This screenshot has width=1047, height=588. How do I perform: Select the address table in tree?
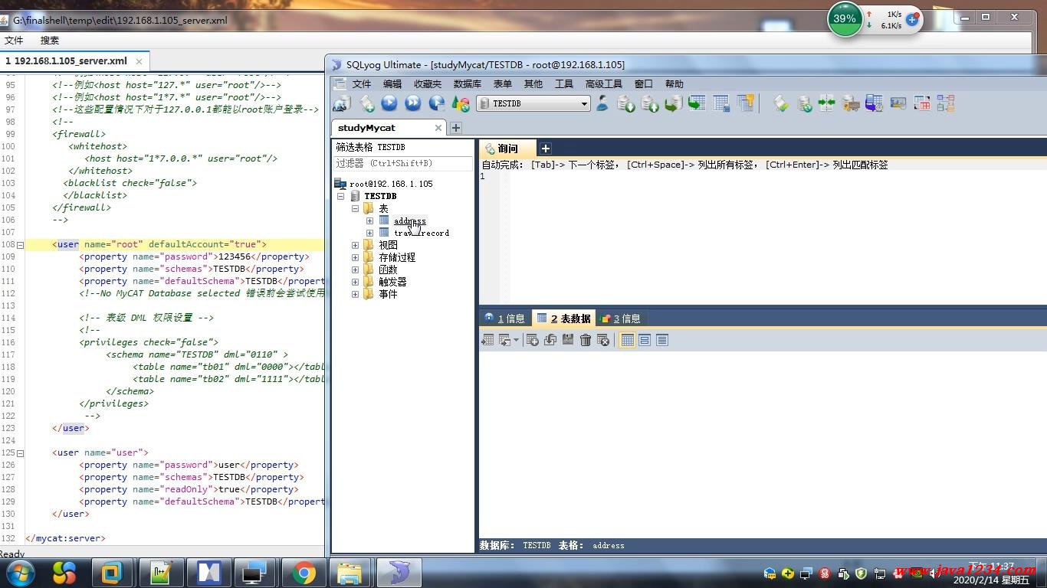(x=409, y=220)
